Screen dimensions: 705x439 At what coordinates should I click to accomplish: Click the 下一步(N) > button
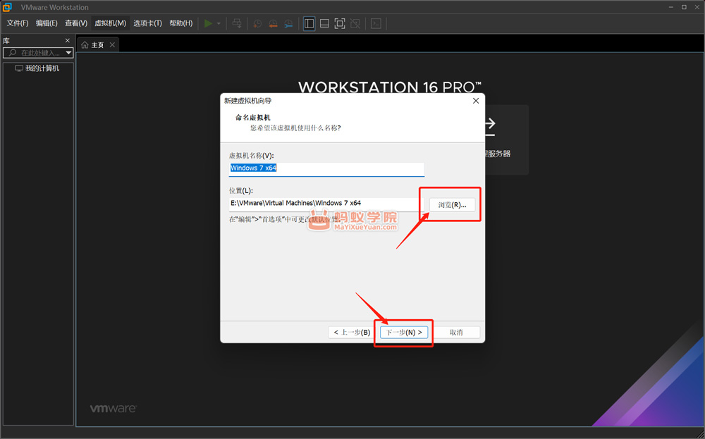click(404, 333)
